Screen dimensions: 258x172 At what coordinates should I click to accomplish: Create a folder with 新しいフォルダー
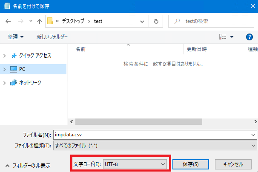tap(52, 37)
